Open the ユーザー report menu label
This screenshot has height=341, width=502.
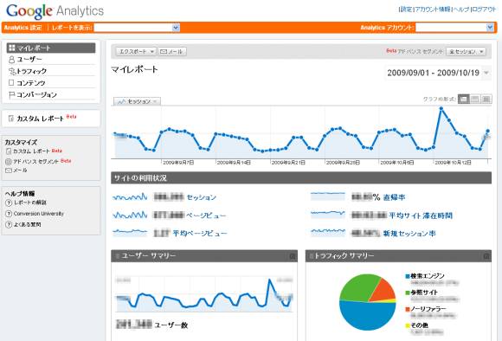(x=29, y=60)
